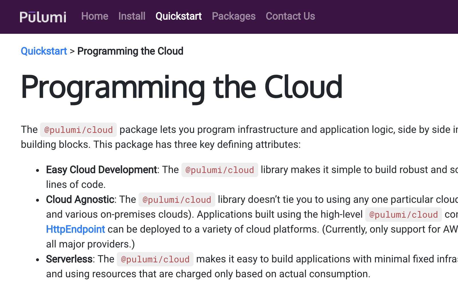Select the Quickstart nav item
Image resolution: width=458 pixels, height=291 pixels.
[x=179, y=16]
